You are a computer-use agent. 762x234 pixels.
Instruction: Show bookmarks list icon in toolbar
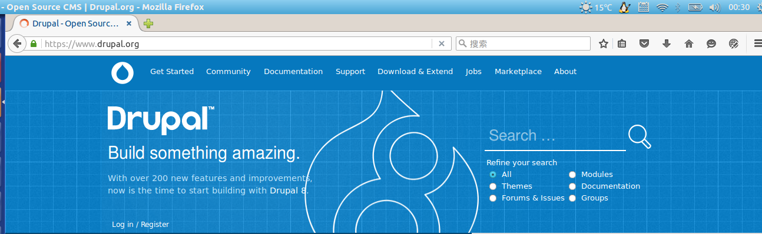(622, 44)
